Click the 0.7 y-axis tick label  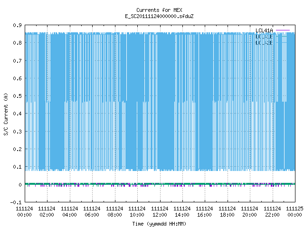17,61
